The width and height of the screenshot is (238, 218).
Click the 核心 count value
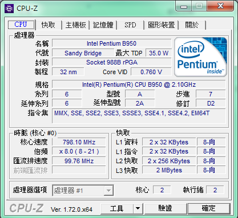pyautogui.click(x=162, y=190)
